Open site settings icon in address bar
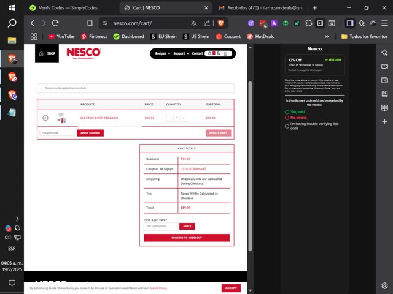Image resolution: width=393 pixels, height=294 pixels. pyautogui.click(x=105, y=23)
